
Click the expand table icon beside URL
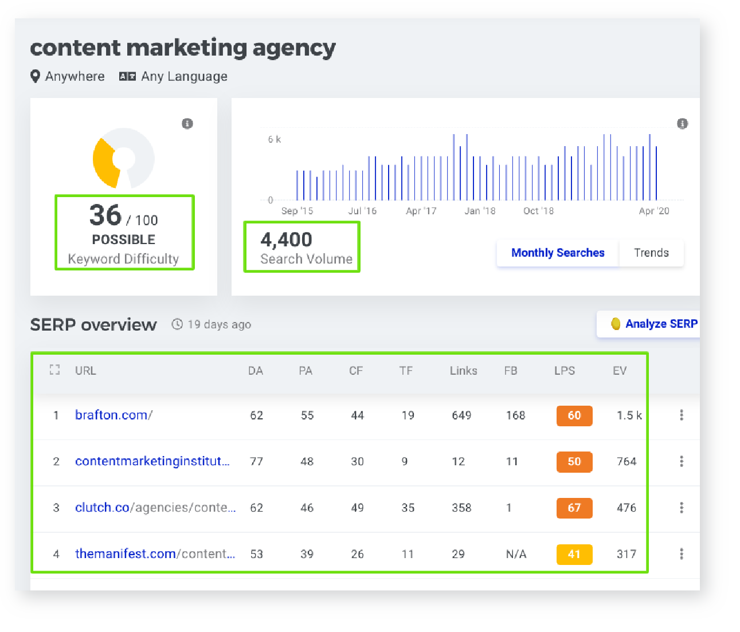55,370
